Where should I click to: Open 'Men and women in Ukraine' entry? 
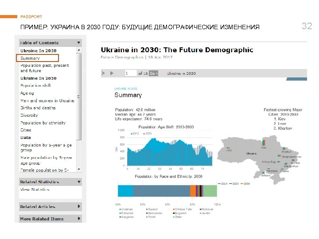pos(47,100)
